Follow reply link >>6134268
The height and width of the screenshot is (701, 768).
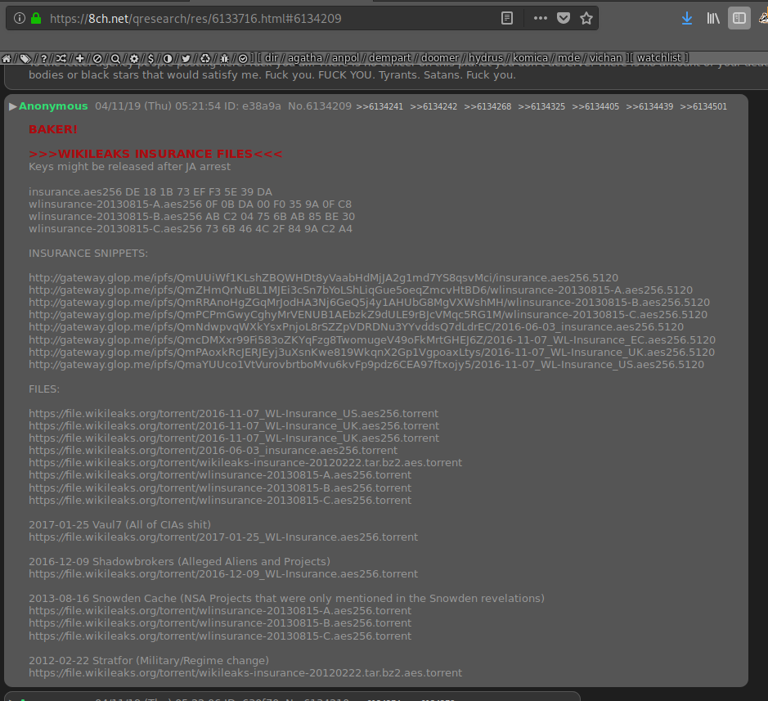[487, 107]
